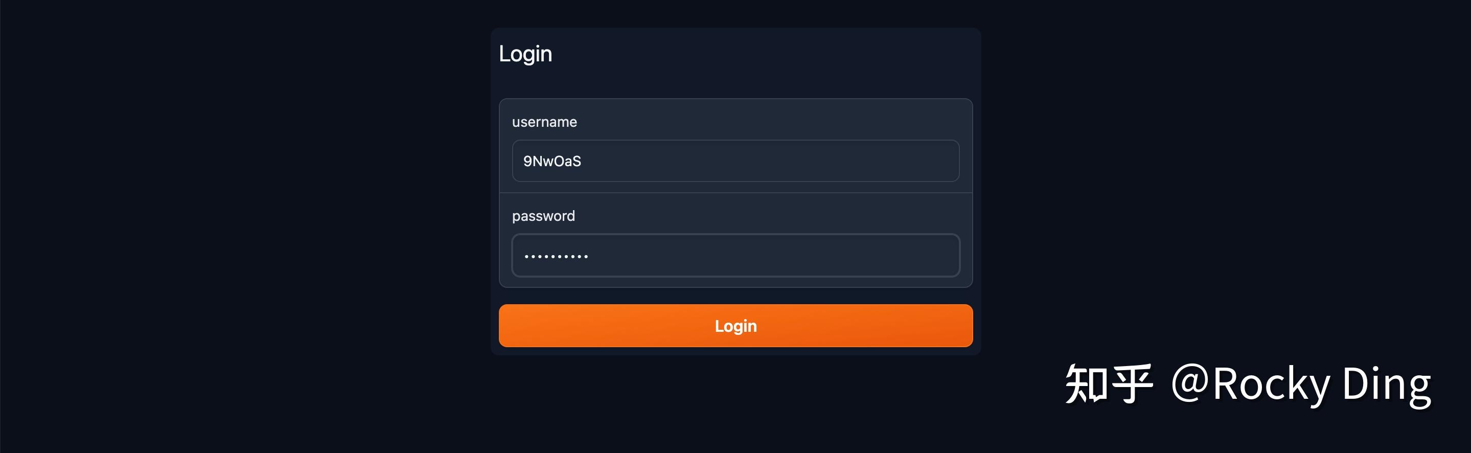Click the "password" field label
Viewport: 1471px width, 453px height.
tap(543, 216)
